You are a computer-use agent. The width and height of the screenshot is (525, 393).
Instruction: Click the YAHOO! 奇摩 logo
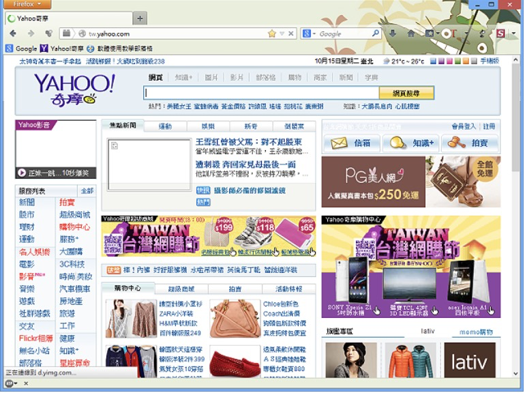(74, 89)
